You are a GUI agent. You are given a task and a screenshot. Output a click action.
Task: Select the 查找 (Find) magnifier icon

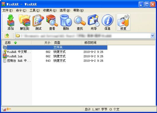pos(80,22)
